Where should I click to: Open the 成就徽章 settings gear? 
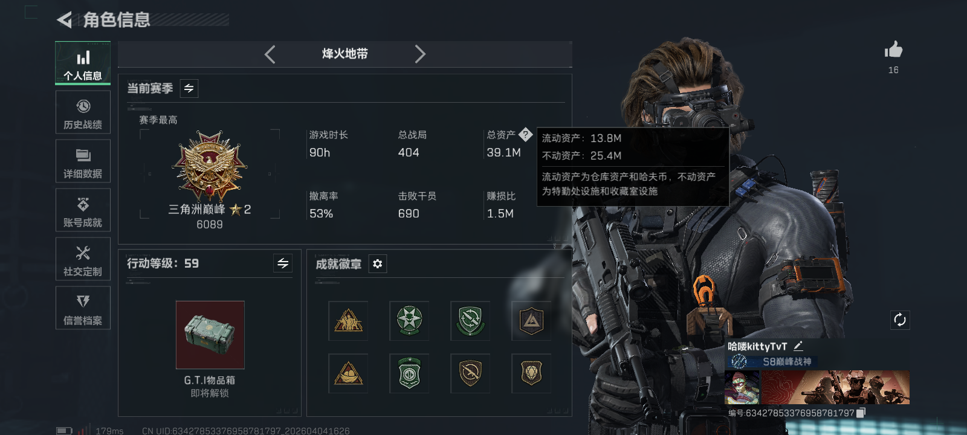click(x=378, y=264)
